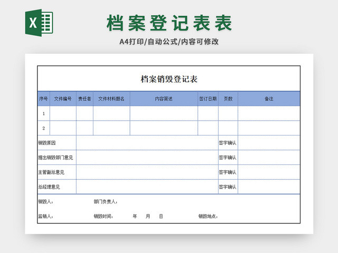This screenshot has height=253, width=338.
Task: Select the 内容简述 header cell
Action: tap(164, 99)
